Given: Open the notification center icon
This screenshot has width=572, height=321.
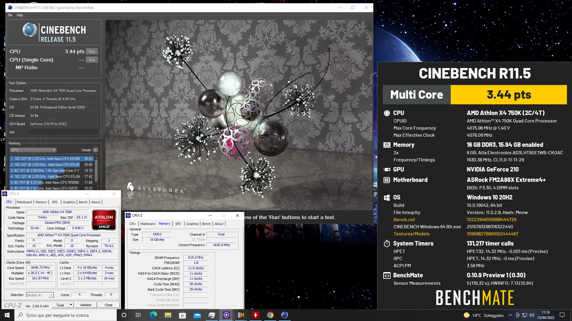Looking at the screenshot, I should [x=562, y=315].
